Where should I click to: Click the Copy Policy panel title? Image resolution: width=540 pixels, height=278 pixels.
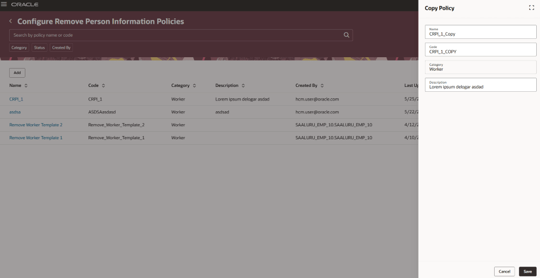click(x=440, y=8)
